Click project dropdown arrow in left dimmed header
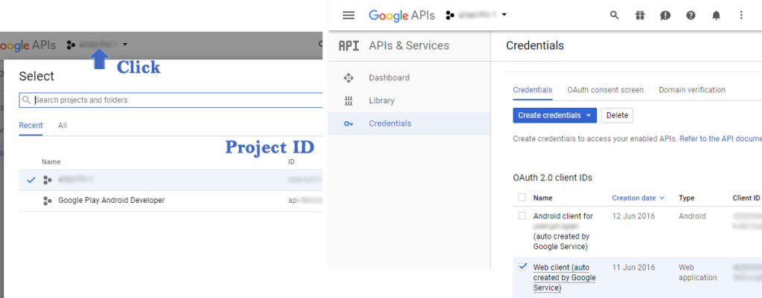762x298 pixels. click(125, 45)
